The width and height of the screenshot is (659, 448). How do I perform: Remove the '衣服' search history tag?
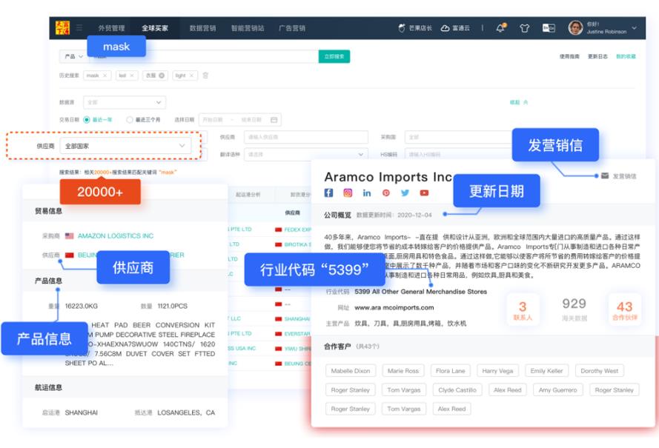pos(162,76)
